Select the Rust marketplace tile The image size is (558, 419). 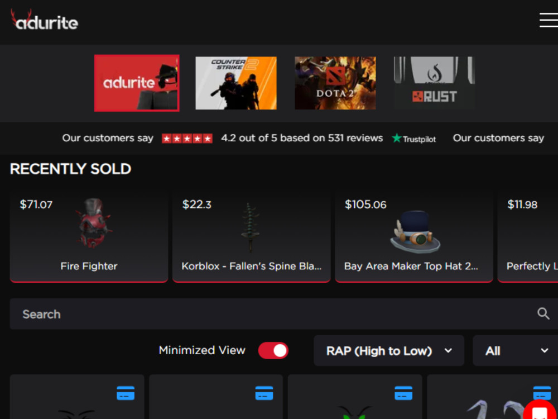click(x=435, y=83)
